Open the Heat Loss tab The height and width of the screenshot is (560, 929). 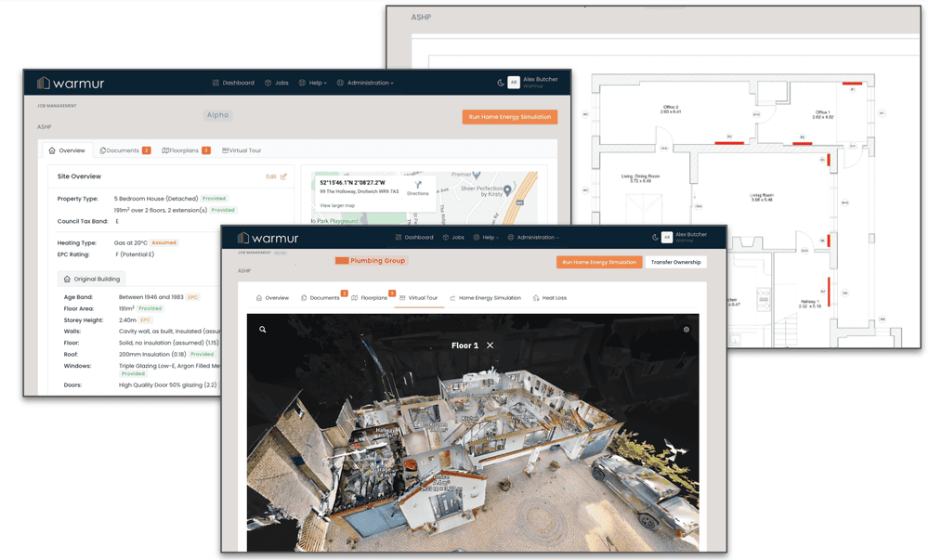click(x=550, y=298)
